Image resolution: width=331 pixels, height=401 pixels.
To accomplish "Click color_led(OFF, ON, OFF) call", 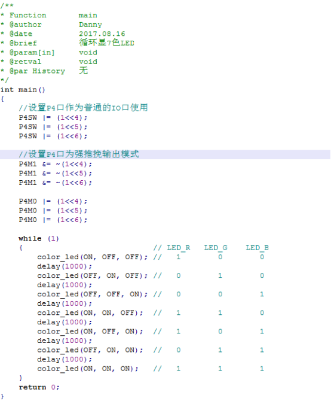I will click(x=93, y=276).
